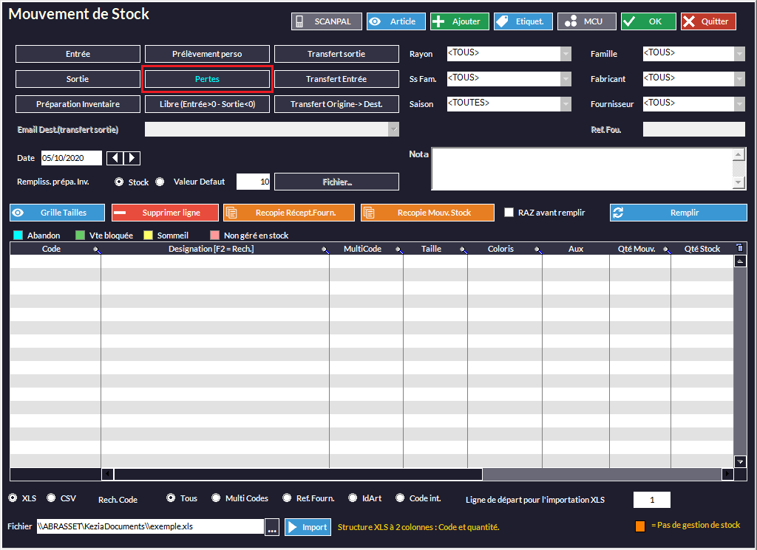Click the Date input field
The height and width of the screenshot is (550, 757).
click(x=71, y=158)
